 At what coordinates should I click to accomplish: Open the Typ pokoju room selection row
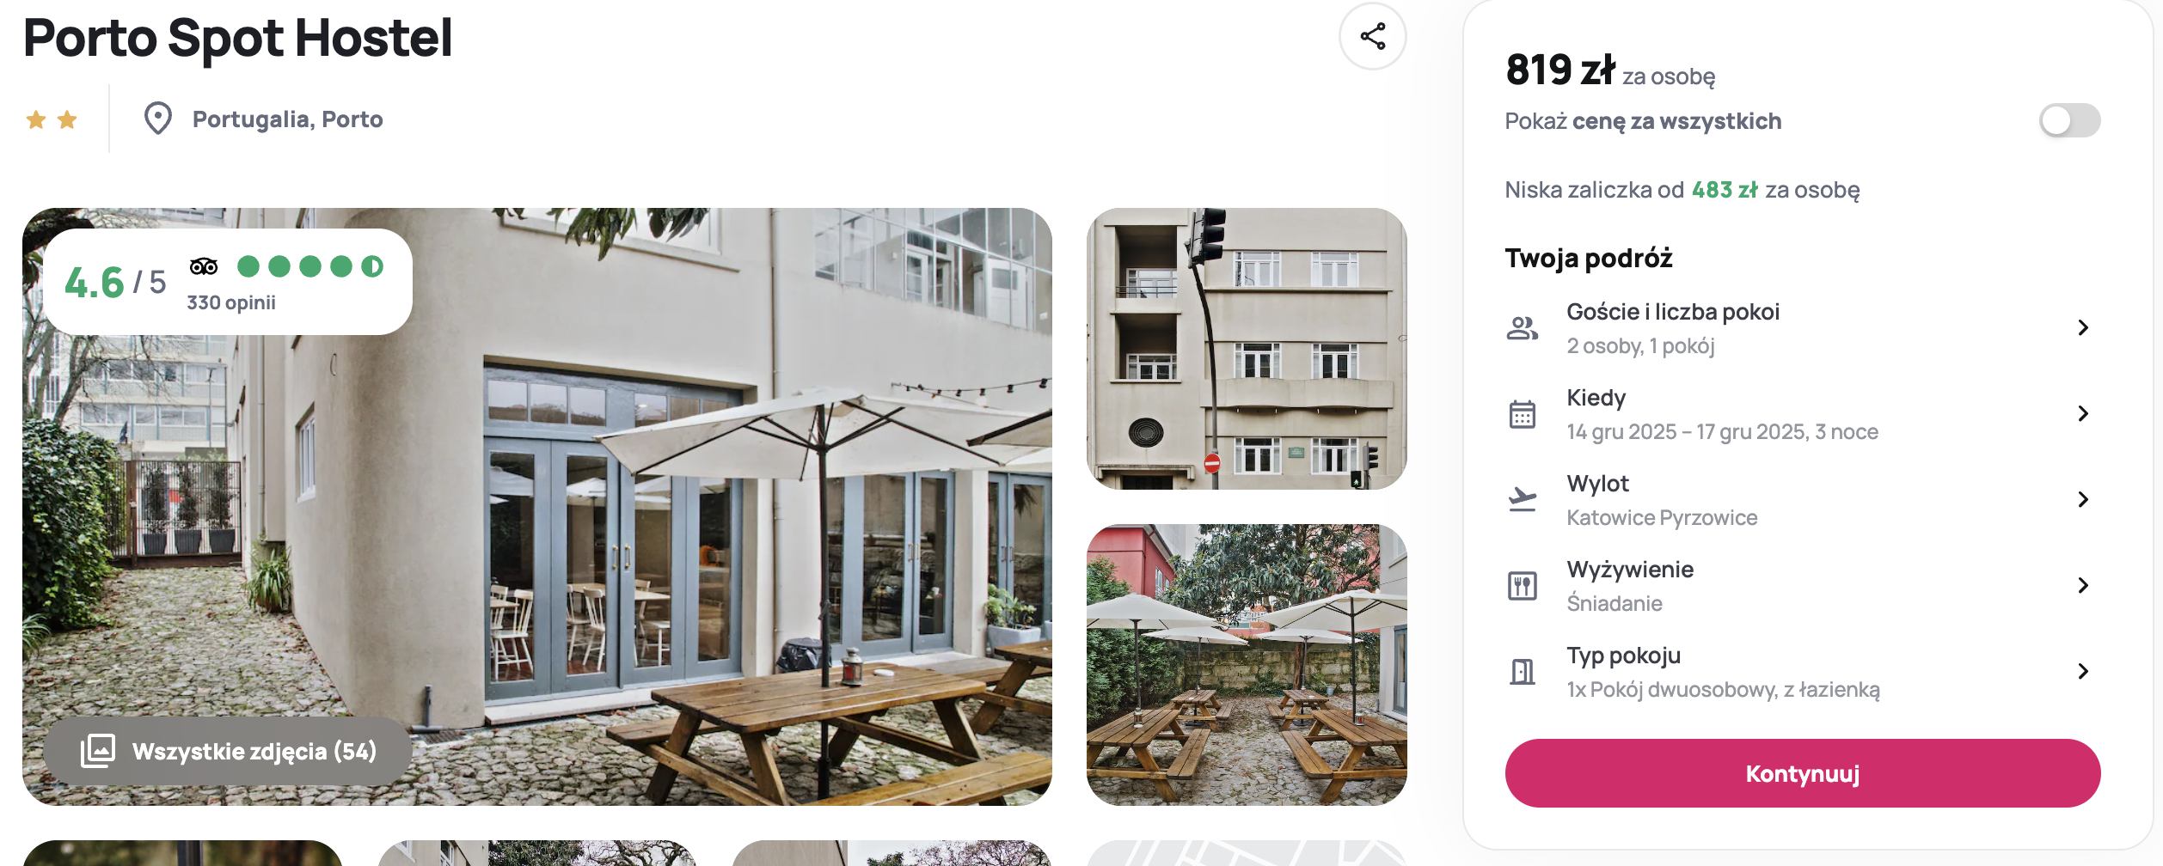point(1803,672)
